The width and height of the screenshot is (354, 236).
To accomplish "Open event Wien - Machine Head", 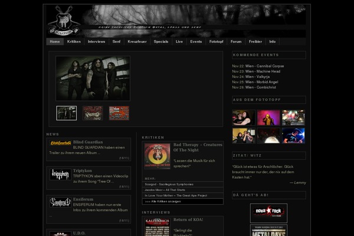I will (x=263, y=71).
